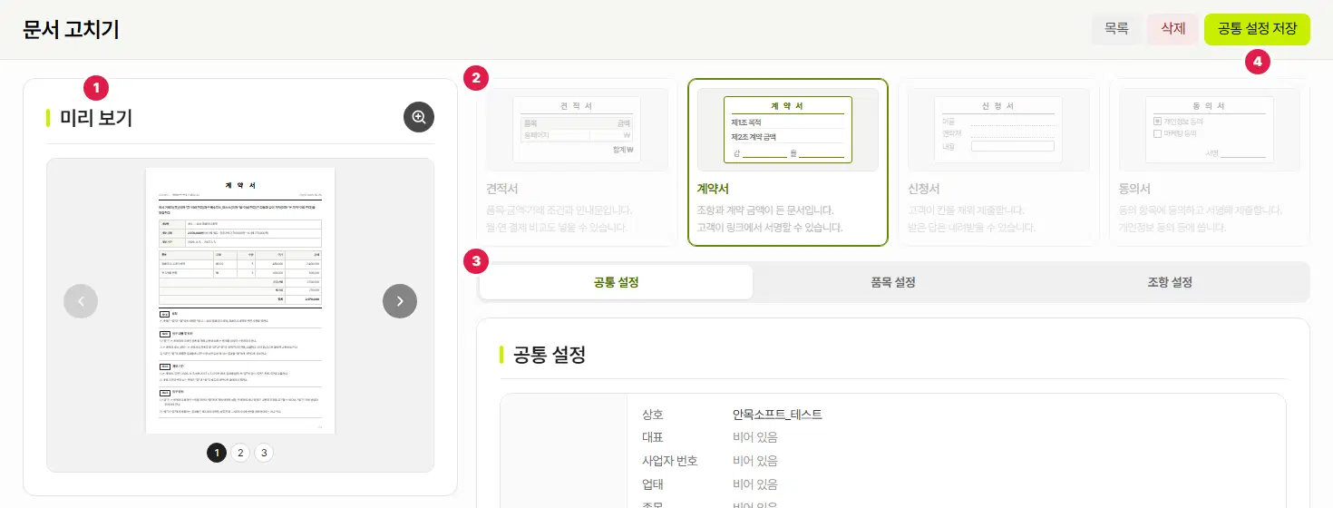Save with 공통 설정 저장 button

click(1257, 29)
